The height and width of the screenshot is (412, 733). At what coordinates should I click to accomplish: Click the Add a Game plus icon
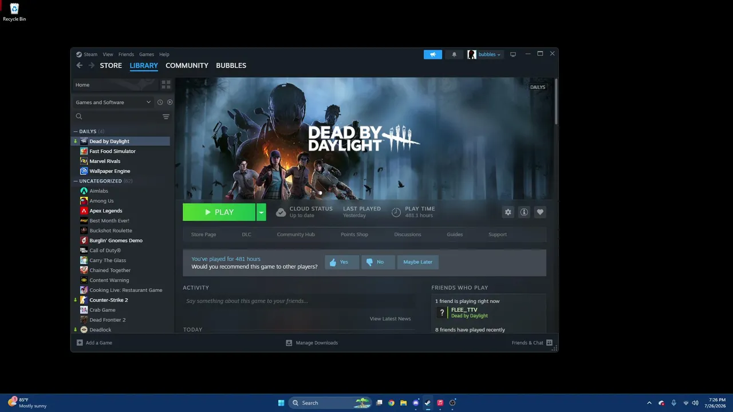click(80, 343)
